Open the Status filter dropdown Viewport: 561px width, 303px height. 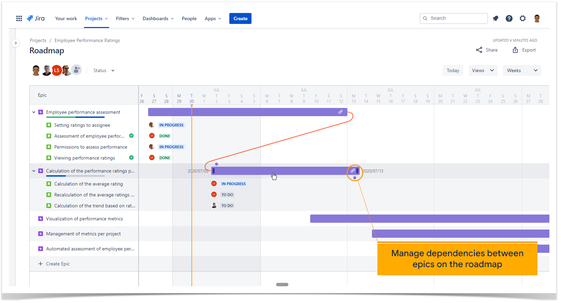[104, 70]
